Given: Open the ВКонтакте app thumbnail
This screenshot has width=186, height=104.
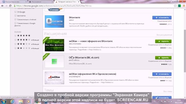Looking at the screenshot, I should pyautogui.click(x=54, y=21).
